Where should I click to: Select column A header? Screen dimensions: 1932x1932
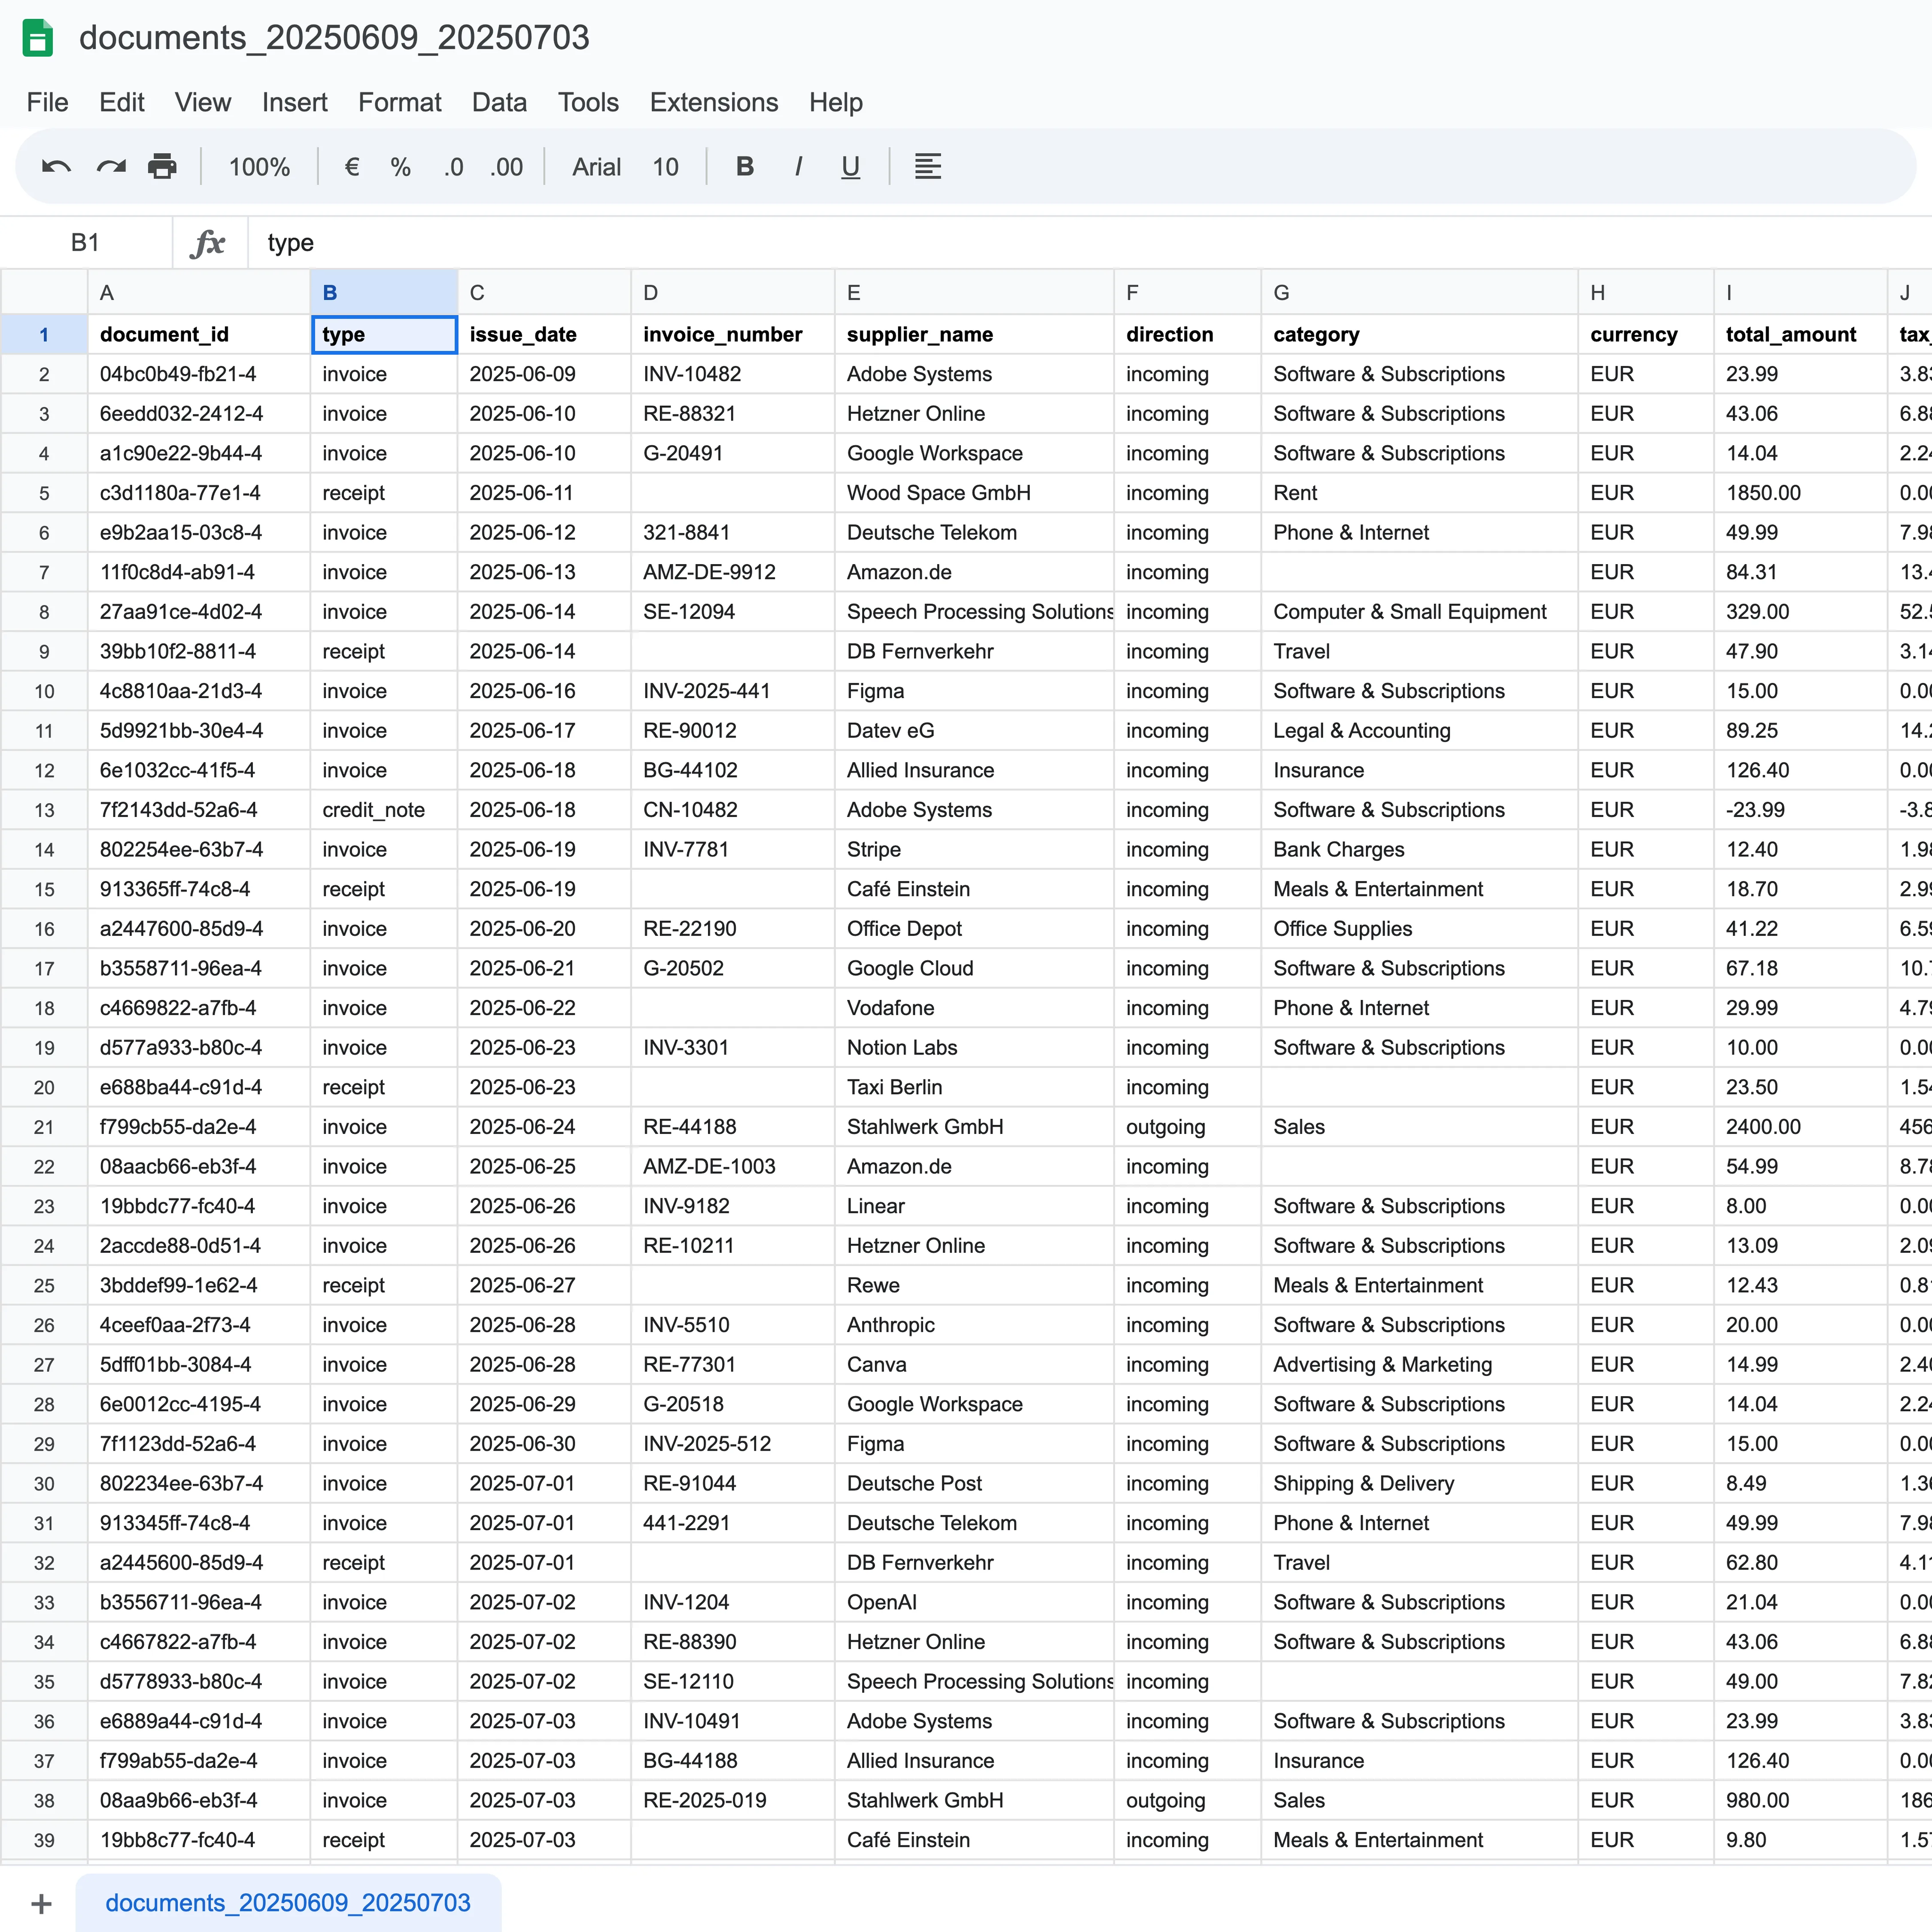point(199,293)
